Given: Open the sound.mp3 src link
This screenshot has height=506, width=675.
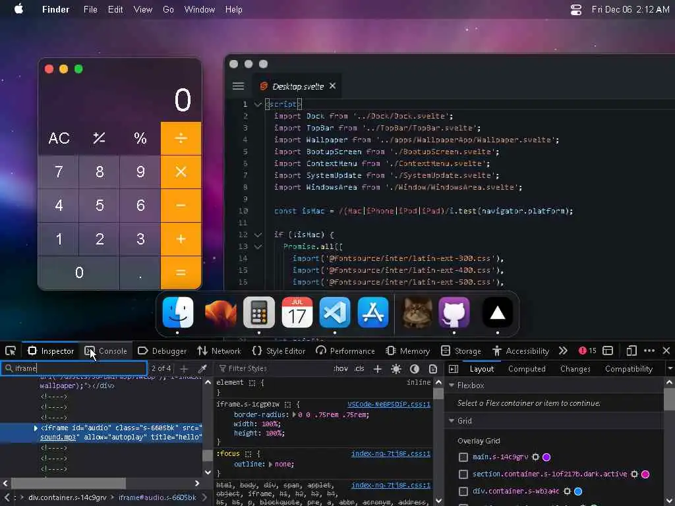Looking at the screenshot, I should pos(58,437).
